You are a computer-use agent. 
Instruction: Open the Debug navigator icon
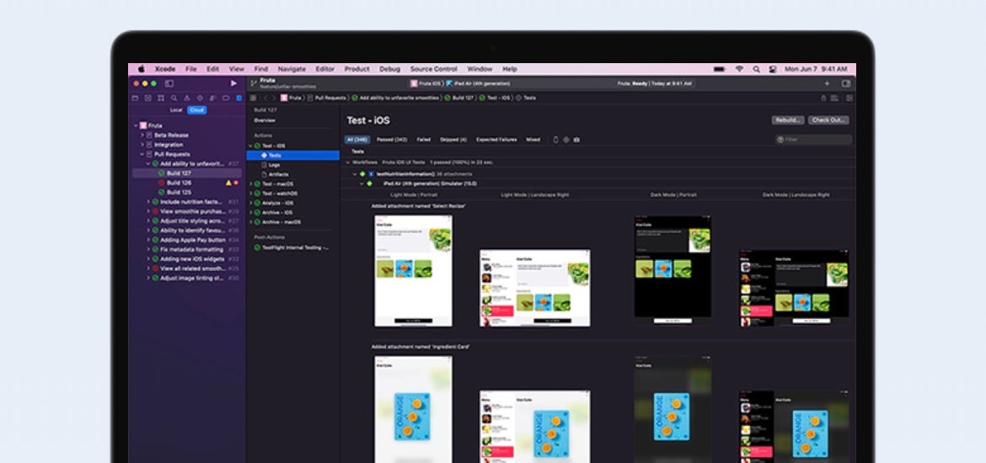tap(213, 98)
